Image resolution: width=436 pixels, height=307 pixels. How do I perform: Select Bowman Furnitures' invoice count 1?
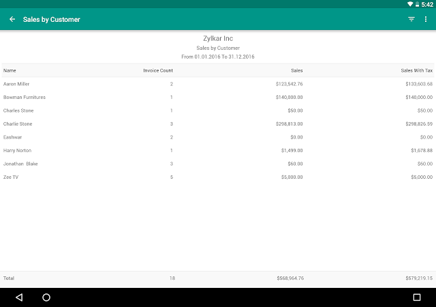point(171,98)
